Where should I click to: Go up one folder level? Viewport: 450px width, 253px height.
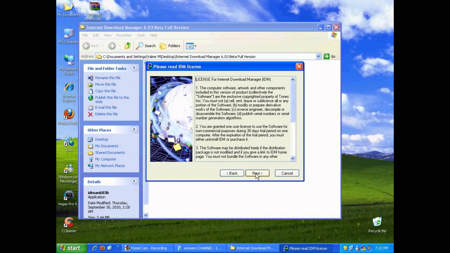coord(128,46)
